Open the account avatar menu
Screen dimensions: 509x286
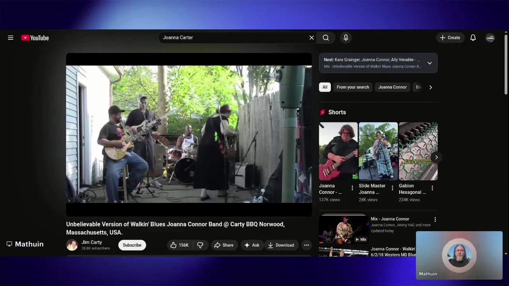pyautogui.click(x=490, y=38)
